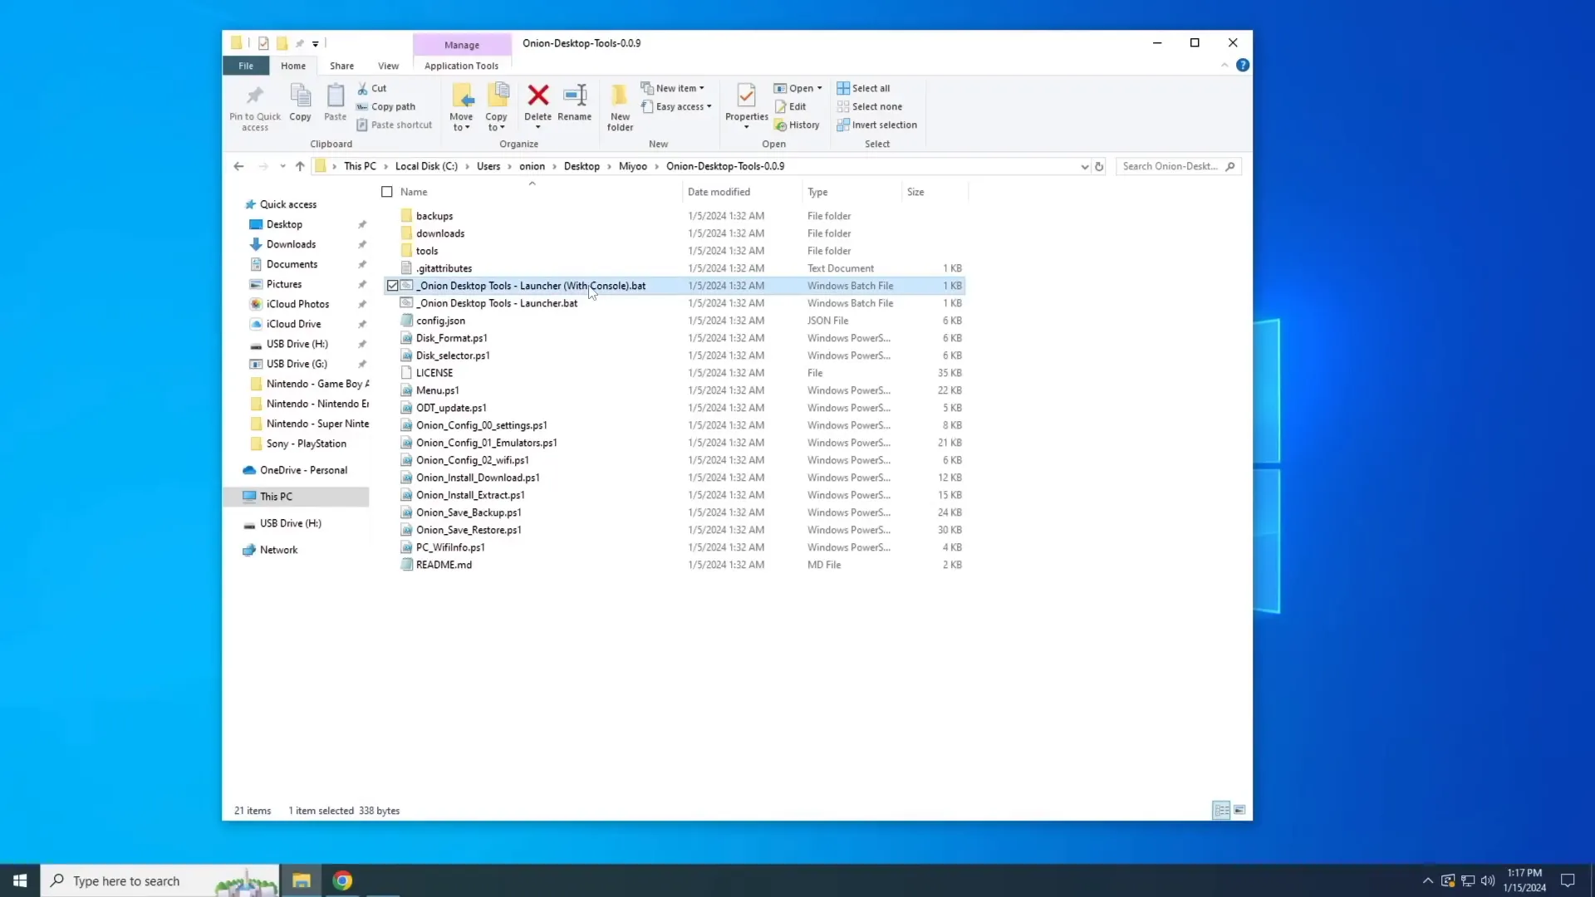Select the README.md file
The height and width of the screenshot is (897, 1595).
(x=444, y=565)
